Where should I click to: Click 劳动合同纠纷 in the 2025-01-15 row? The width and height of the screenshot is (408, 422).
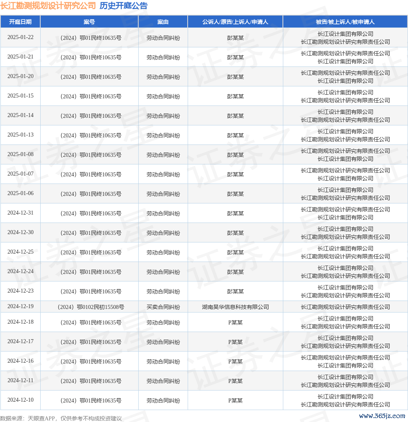163,96
